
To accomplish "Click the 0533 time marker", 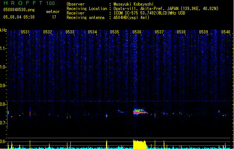I will (70, 32).
